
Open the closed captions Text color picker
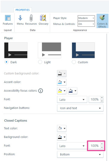(62, 128)
